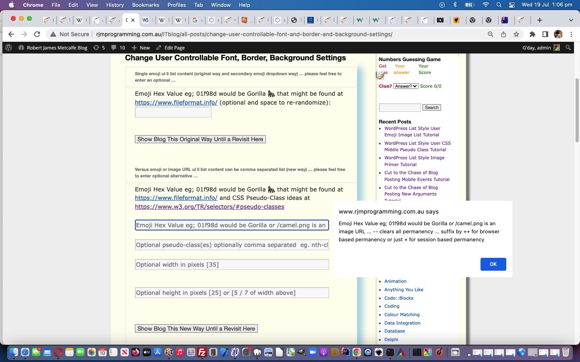Click the Wi-Fi status icon
This screenshot has height=362, width=580.
click(485, 5)
